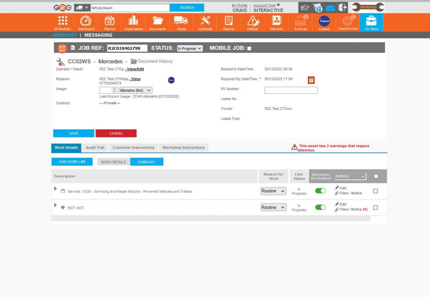Open the calendar picker for Required By Date

click(311, 79)
